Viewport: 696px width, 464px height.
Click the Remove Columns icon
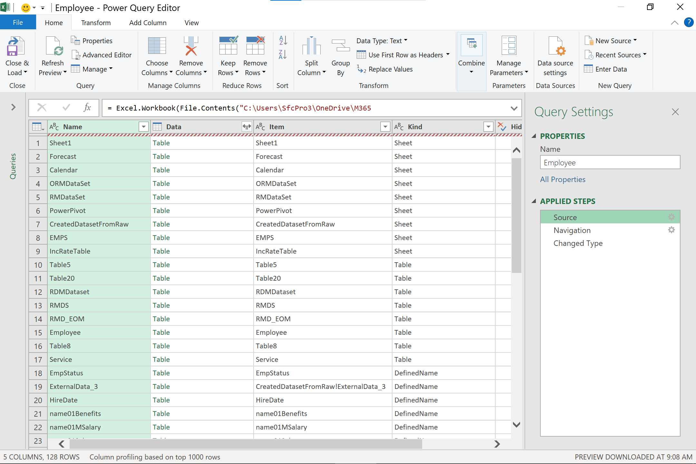[191, 46]
